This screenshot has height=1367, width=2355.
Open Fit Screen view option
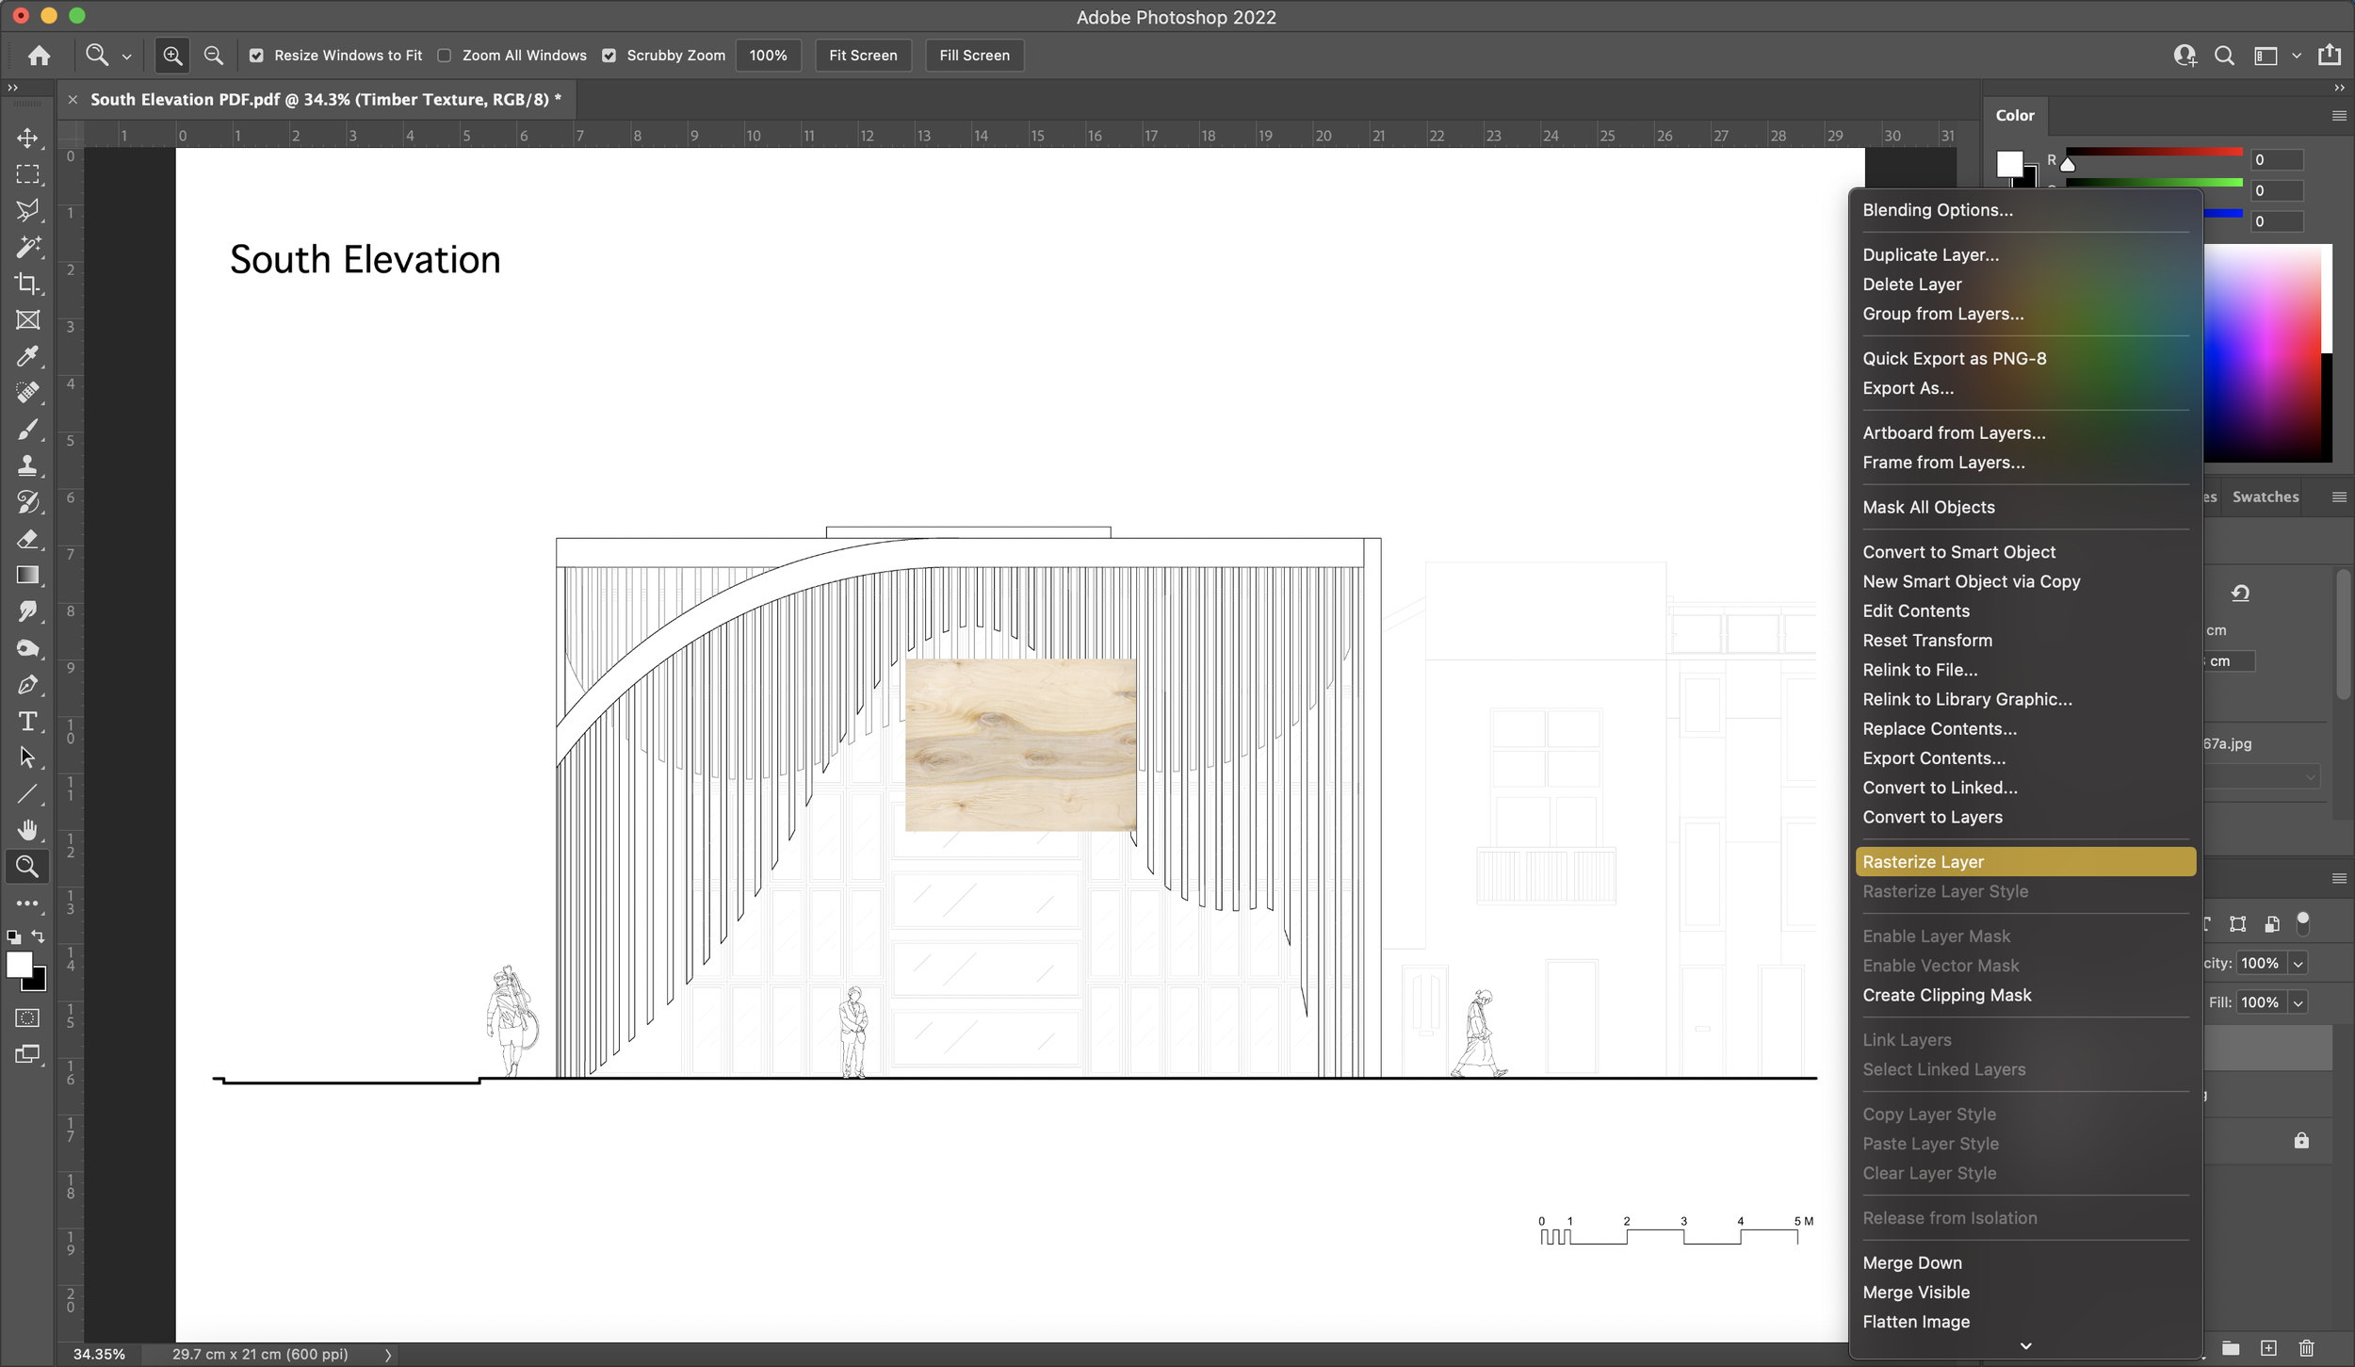click(862, 54)
